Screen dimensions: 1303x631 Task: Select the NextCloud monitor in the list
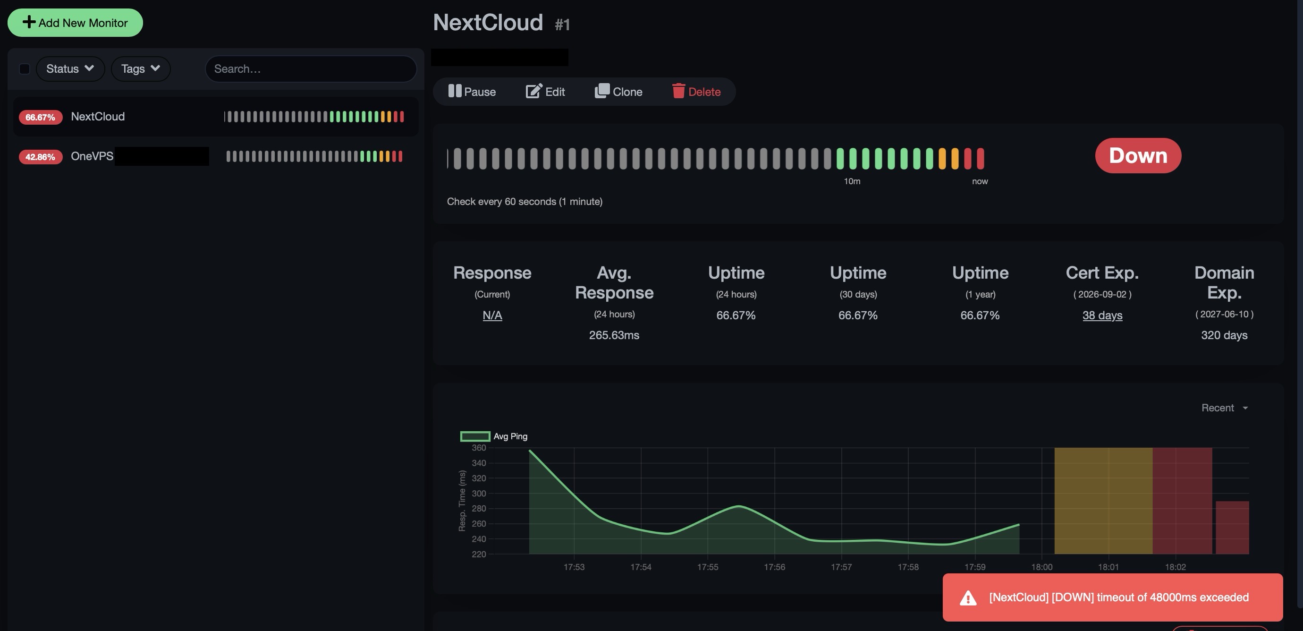[x=215, y=117]
